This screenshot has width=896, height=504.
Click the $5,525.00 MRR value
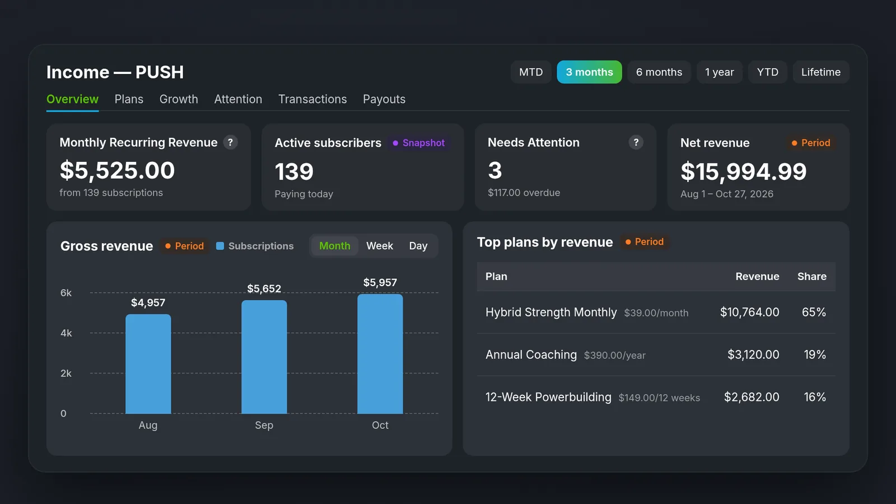click(118, 170)
